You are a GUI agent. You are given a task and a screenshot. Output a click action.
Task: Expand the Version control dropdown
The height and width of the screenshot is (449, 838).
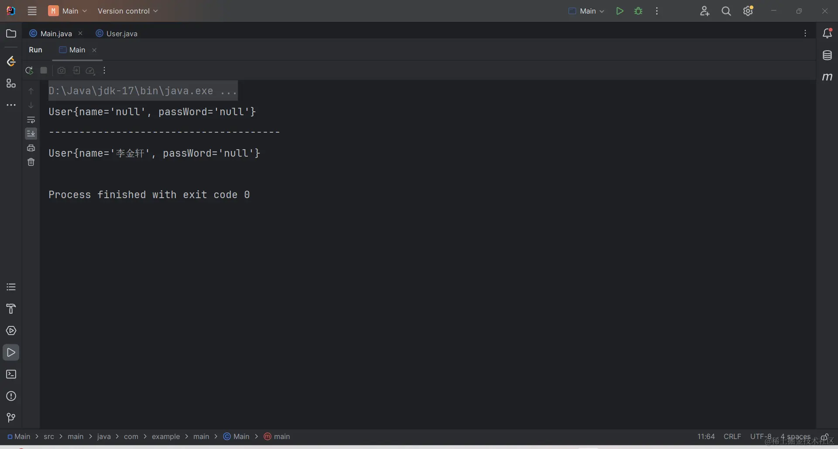coord(128,11)
